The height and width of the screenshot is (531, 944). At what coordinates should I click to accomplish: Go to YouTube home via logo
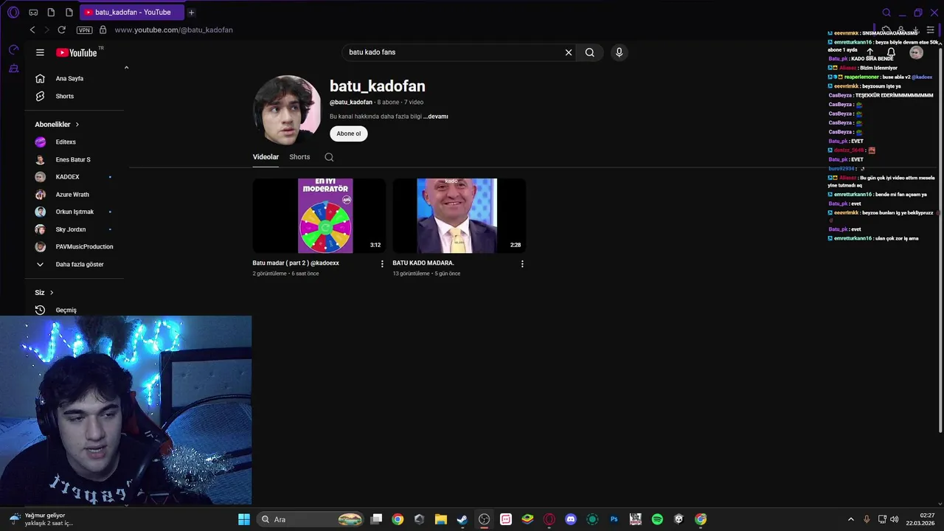click(x=77, y=52)
